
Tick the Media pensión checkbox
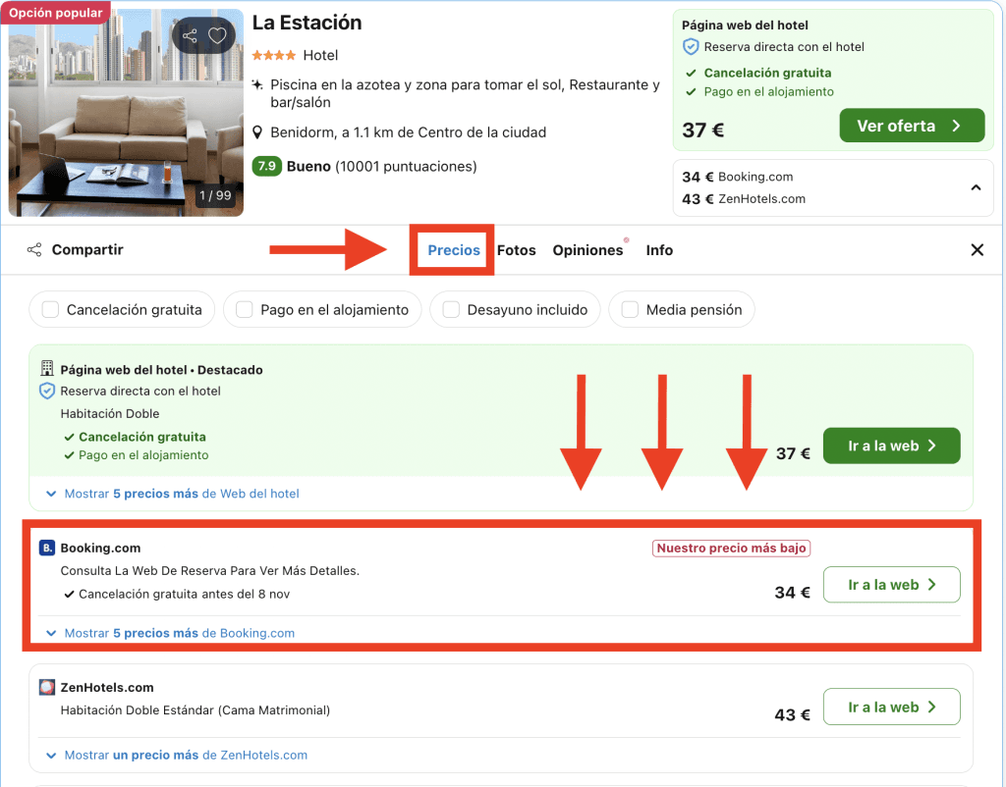[x=630, y=310]
